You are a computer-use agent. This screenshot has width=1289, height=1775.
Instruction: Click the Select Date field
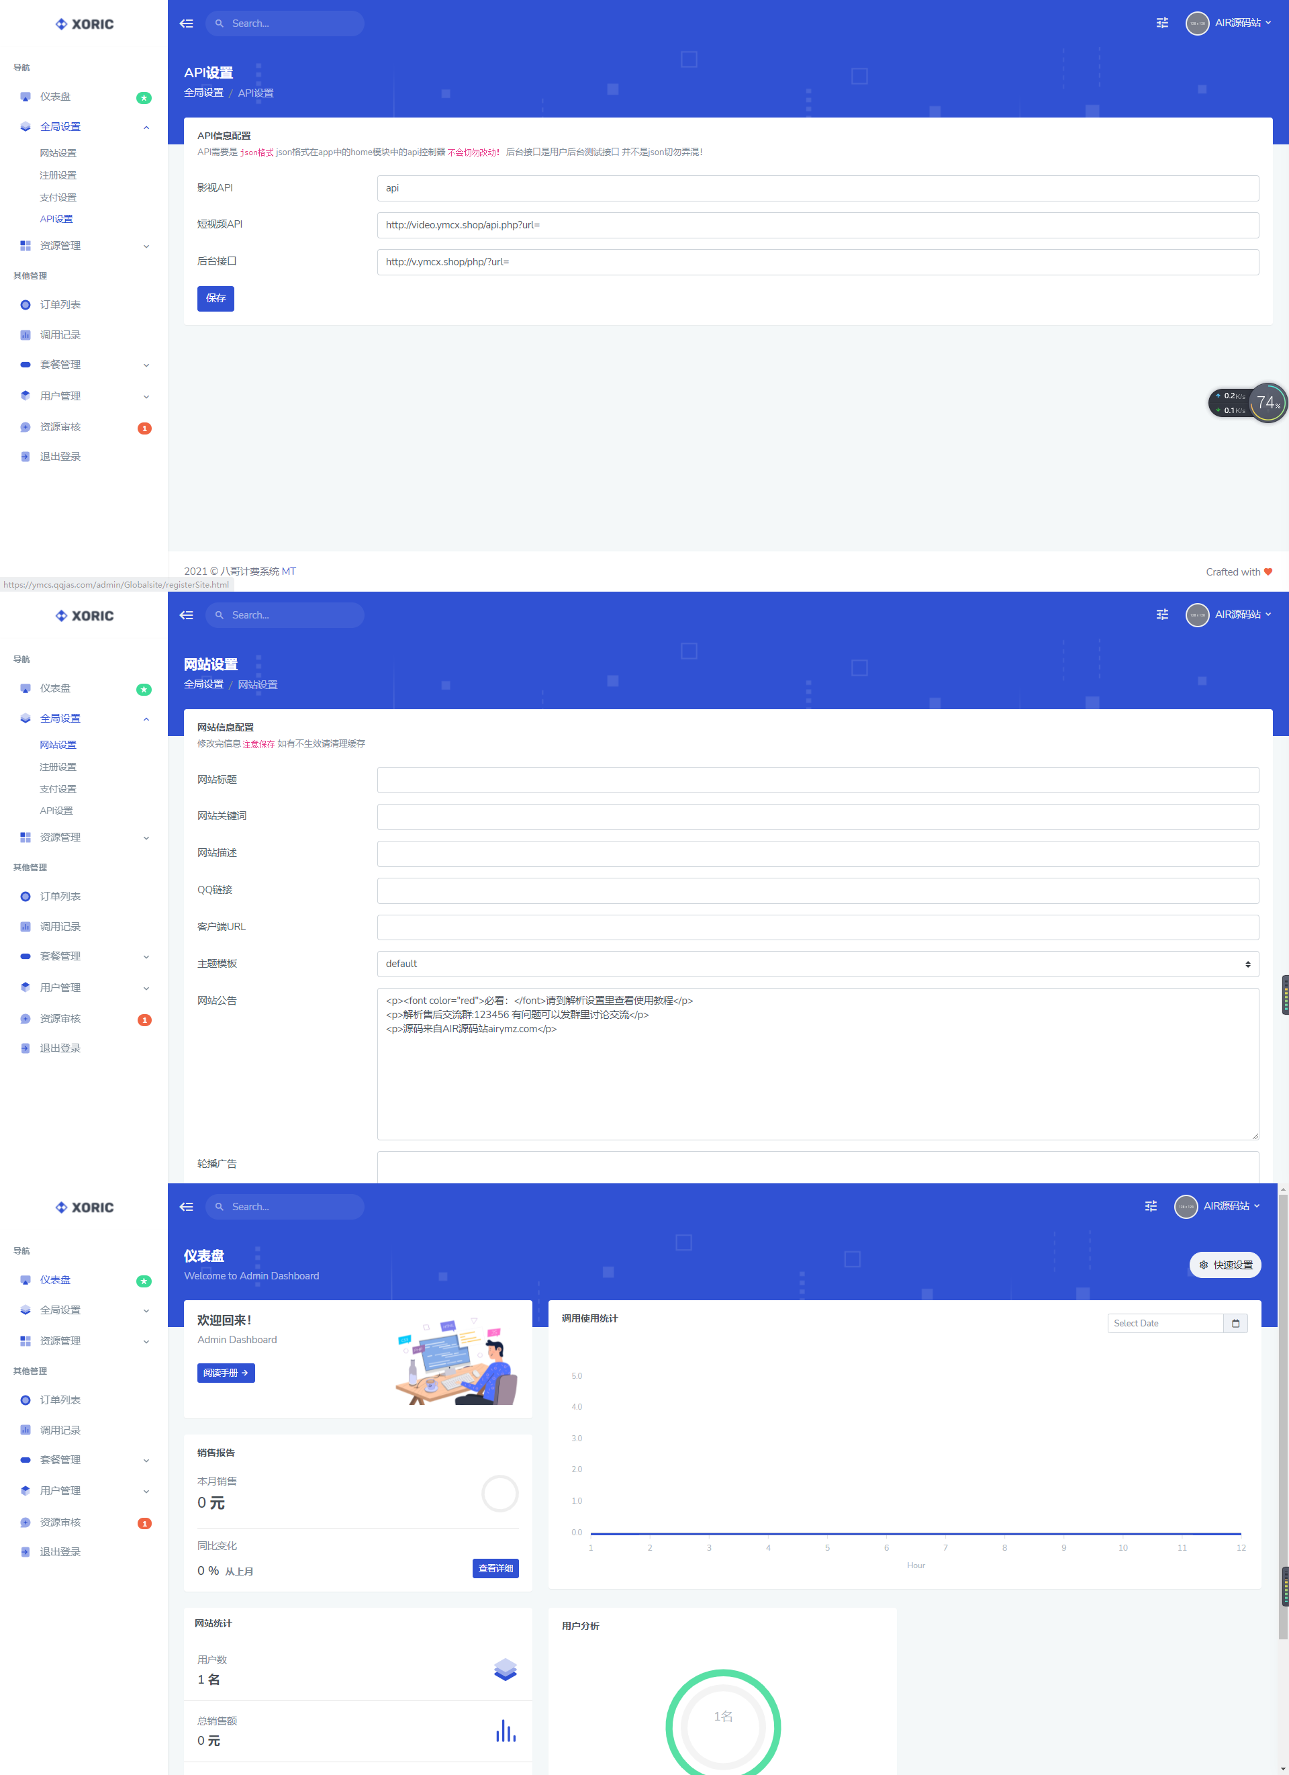coord(1165,1324)
